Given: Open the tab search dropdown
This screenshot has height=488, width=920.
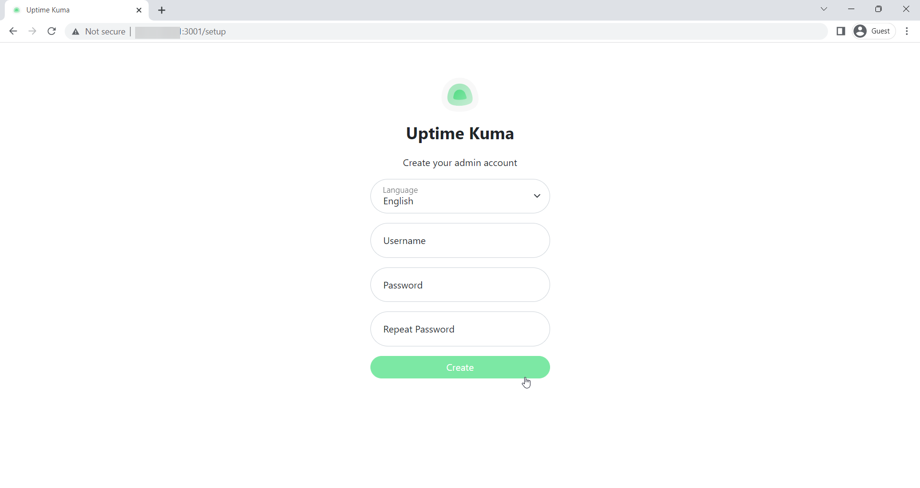Looking at the screenshot, I should click(824, 9).
